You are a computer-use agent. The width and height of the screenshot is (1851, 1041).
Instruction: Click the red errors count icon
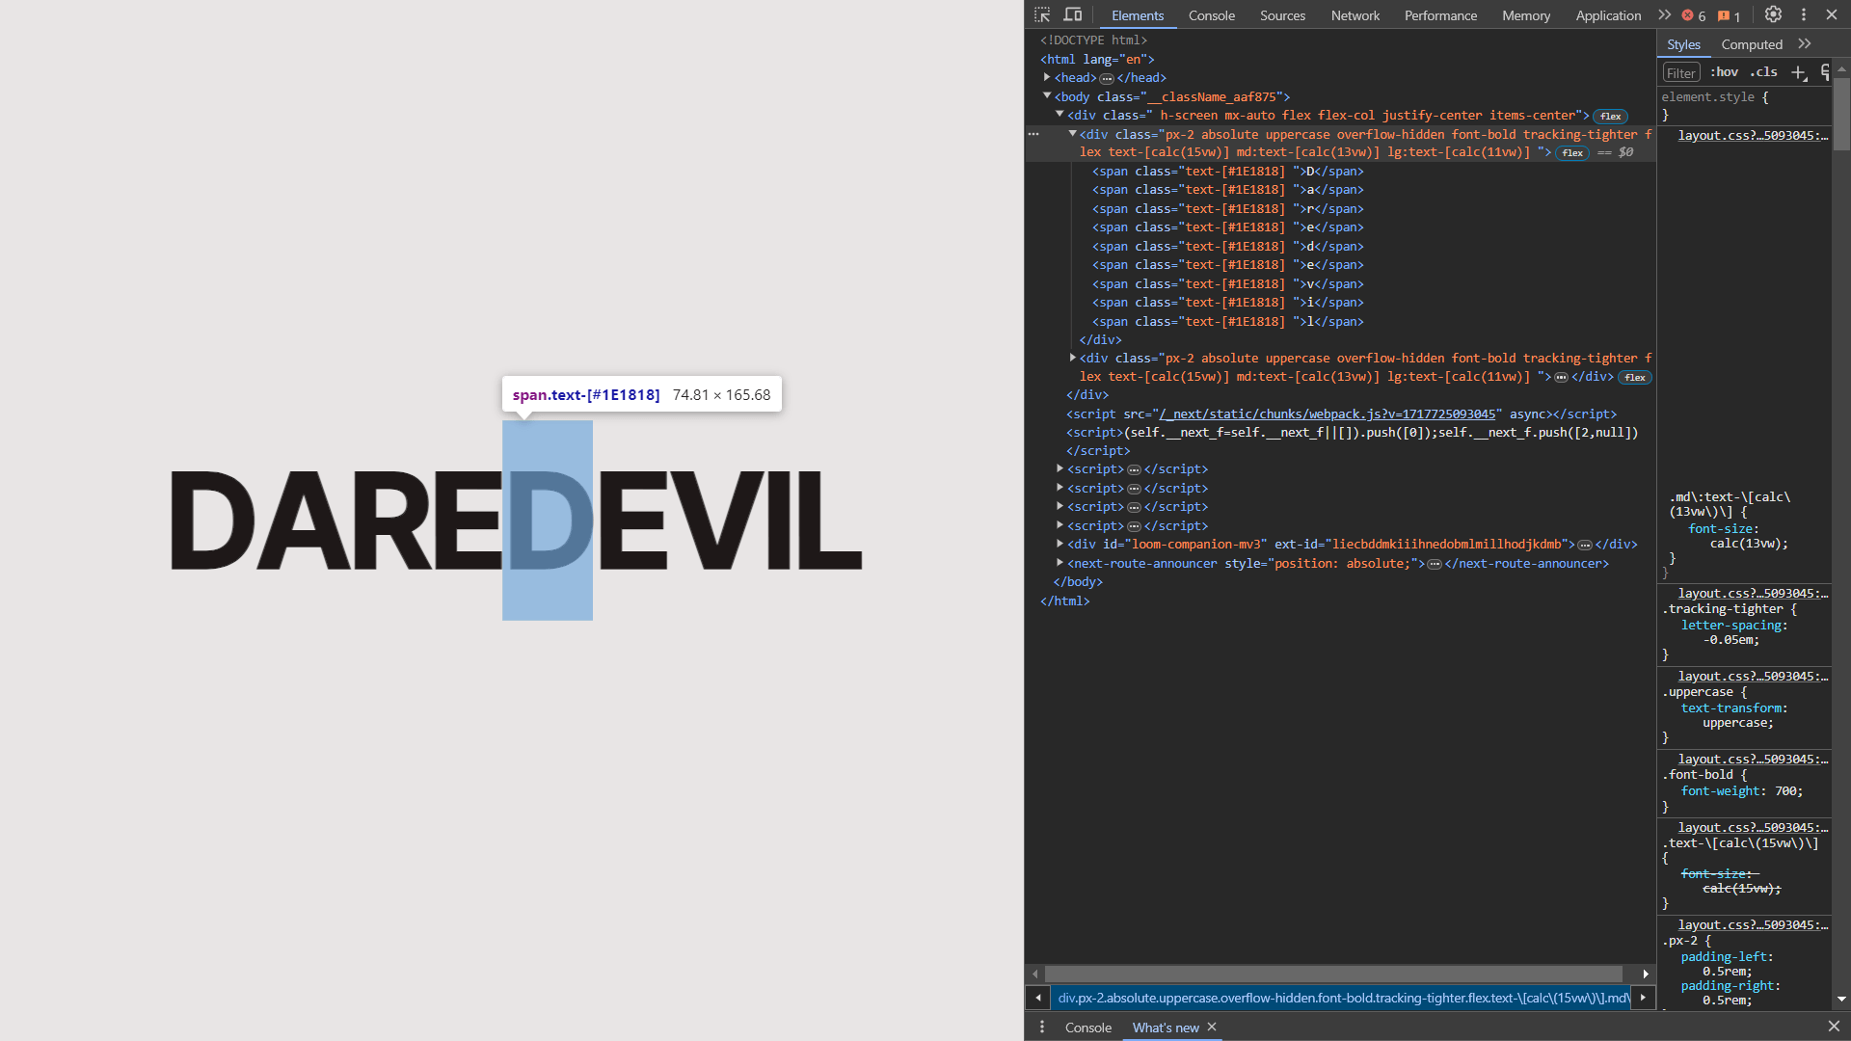1694,15
